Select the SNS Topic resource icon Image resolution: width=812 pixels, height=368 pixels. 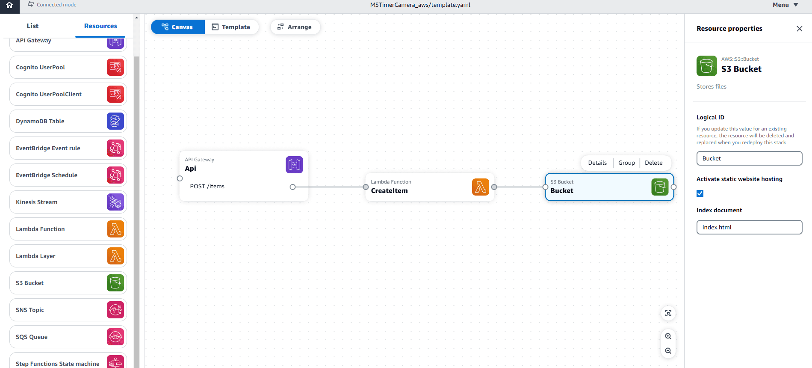point(115,310)
